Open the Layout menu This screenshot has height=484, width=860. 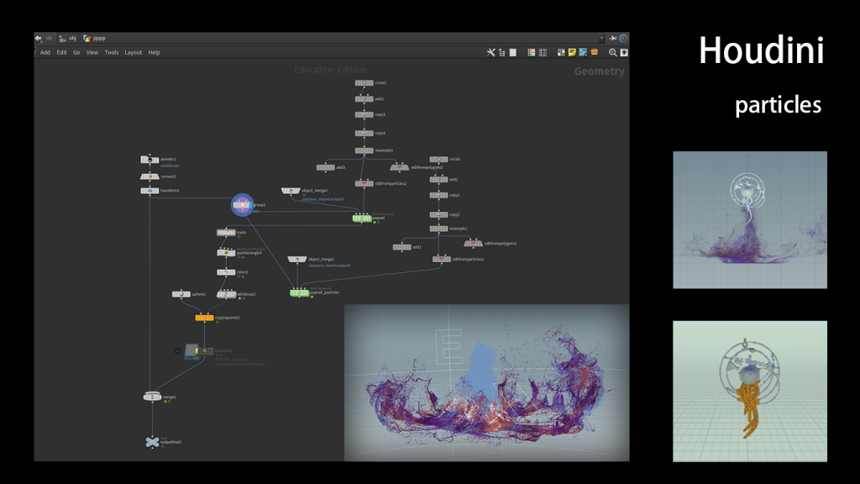(134, 53)
